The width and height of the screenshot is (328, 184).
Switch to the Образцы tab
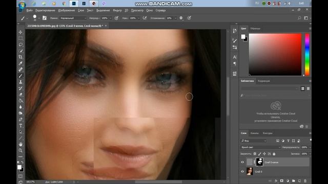(255, 29)
